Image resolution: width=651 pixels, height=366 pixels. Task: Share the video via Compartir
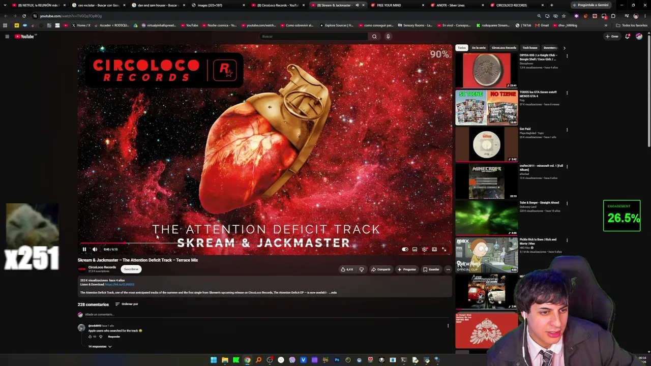[381, 269]
